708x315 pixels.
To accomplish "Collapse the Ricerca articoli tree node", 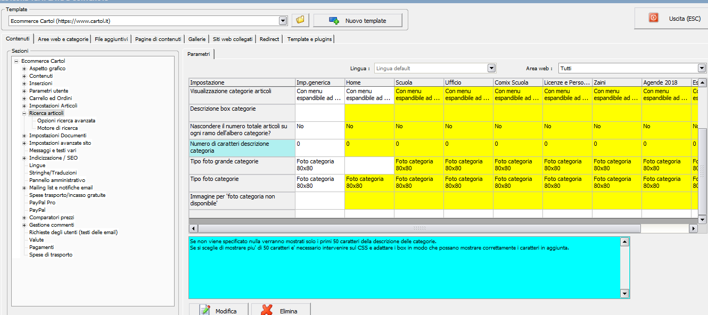I will (24, 113).
